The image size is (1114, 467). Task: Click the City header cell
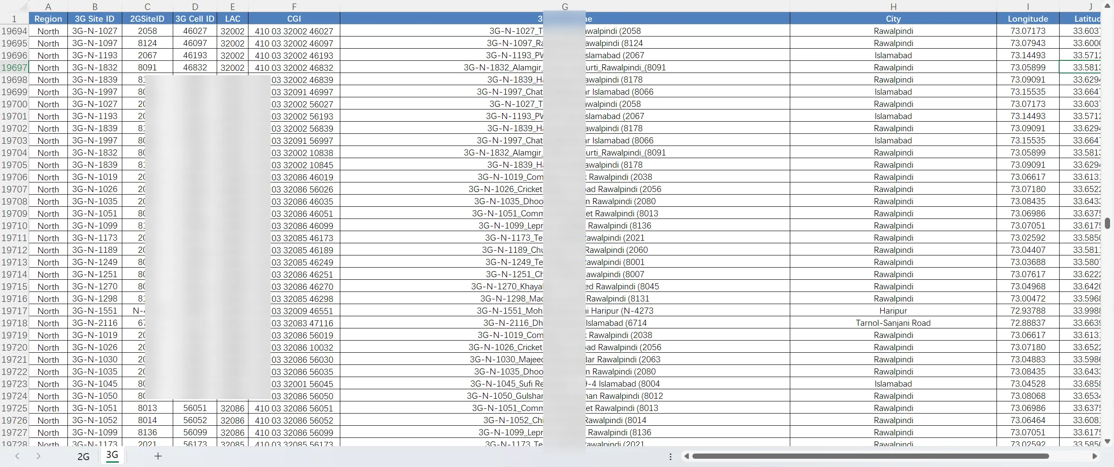click(893, 19)
